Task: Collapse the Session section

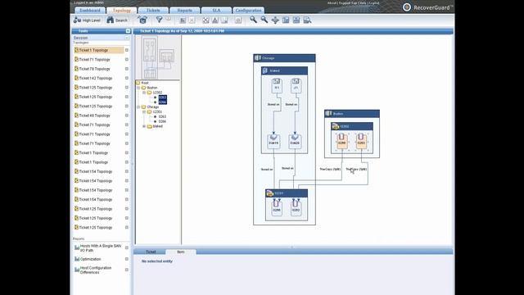Action: [127, 38]
